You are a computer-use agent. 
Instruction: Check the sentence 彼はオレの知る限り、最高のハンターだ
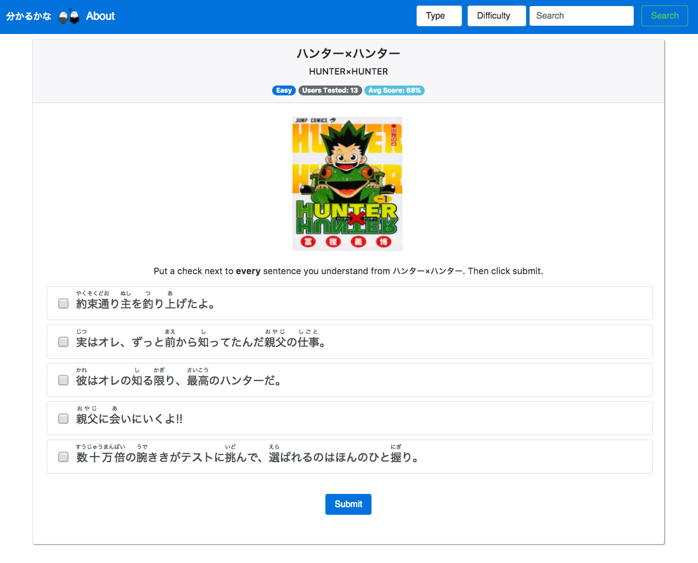tap(64, 380)
